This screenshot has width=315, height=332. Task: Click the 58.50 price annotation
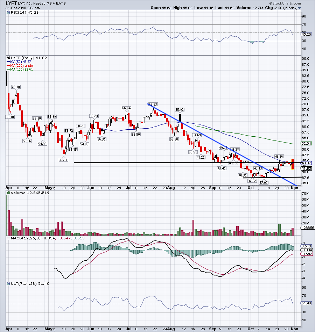136,135
